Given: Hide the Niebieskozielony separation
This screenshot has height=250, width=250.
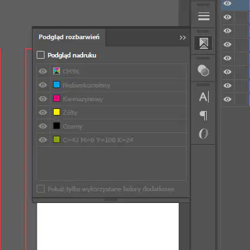Looking at the screenshot, I should pyautogui.click(x=43, y=85).
